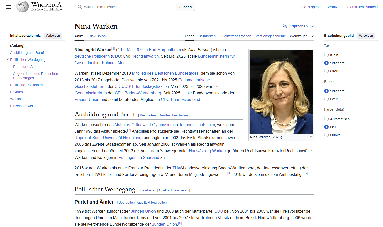Open the CDU-Bundesvorstand link
The width and height of the screenshot is (383, 227).
(181, 99)
